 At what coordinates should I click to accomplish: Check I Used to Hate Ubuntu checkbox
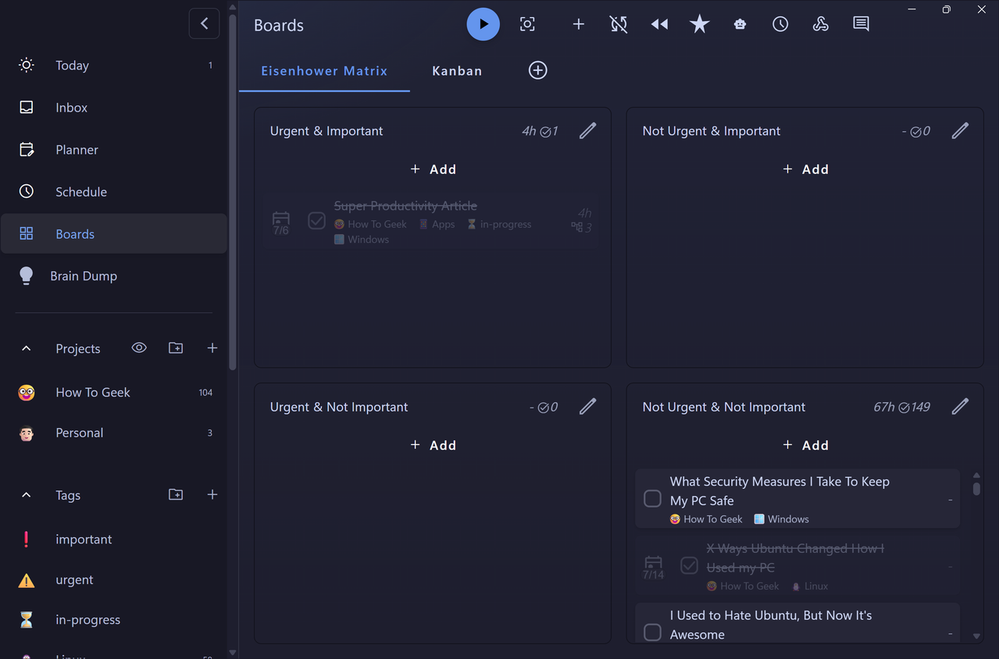coord(652,632)
